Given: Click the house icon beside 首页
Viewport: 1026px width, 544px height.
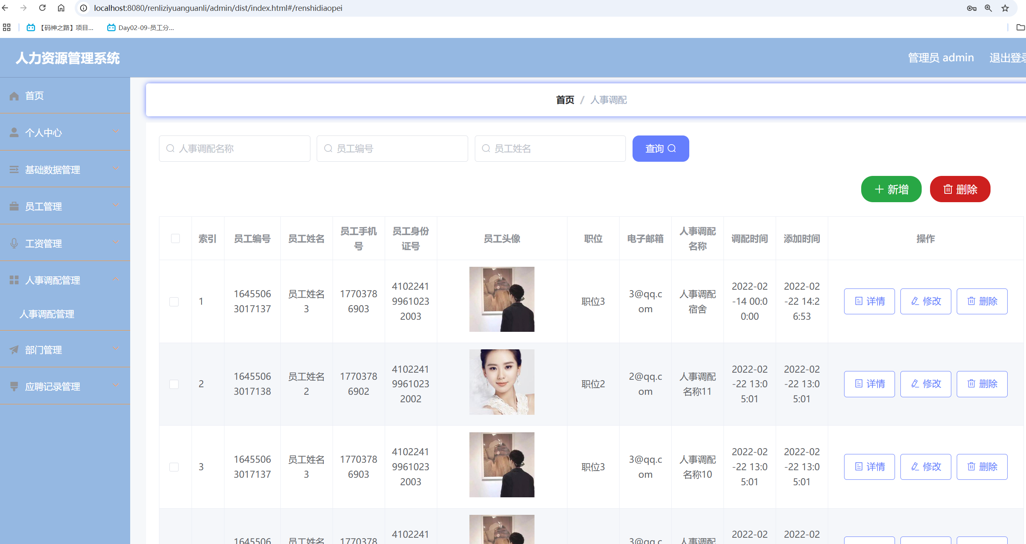Looking at the screenshot, I should (x=14, y=96).
